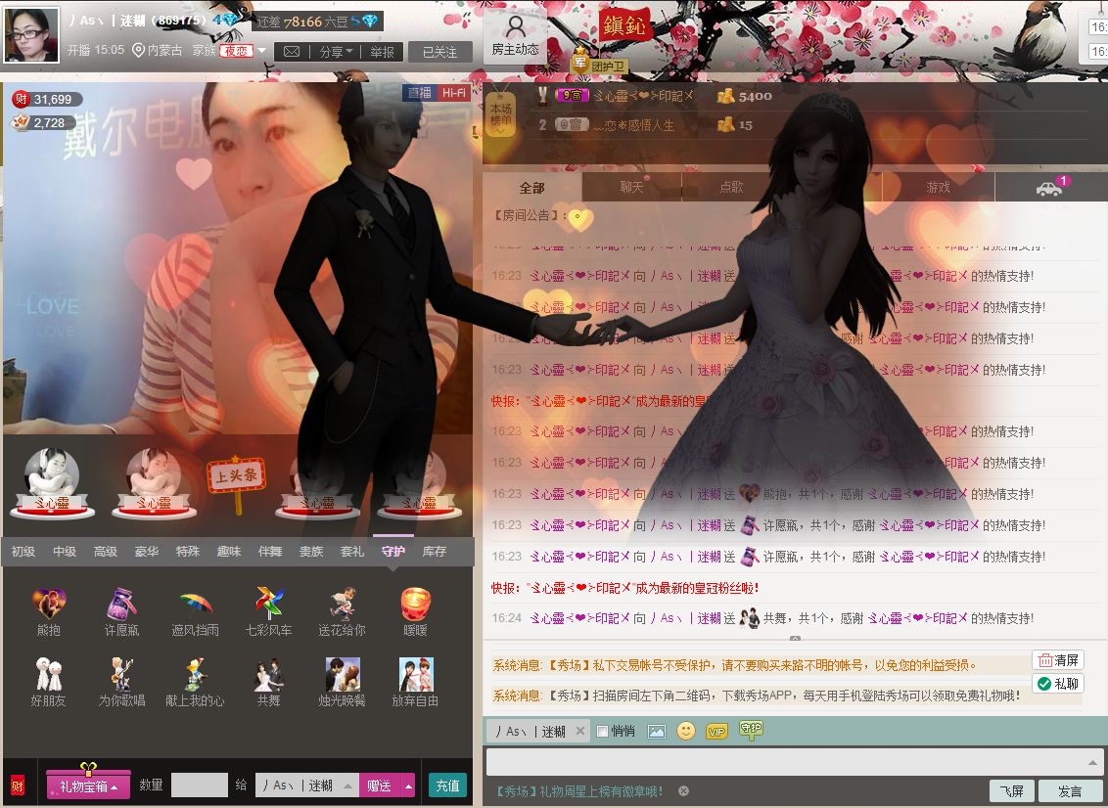The width and height of the screenshot is (1108, 808).
Task: Select the 遮风挡雨 umbrella gift
Action: [195, 605]
